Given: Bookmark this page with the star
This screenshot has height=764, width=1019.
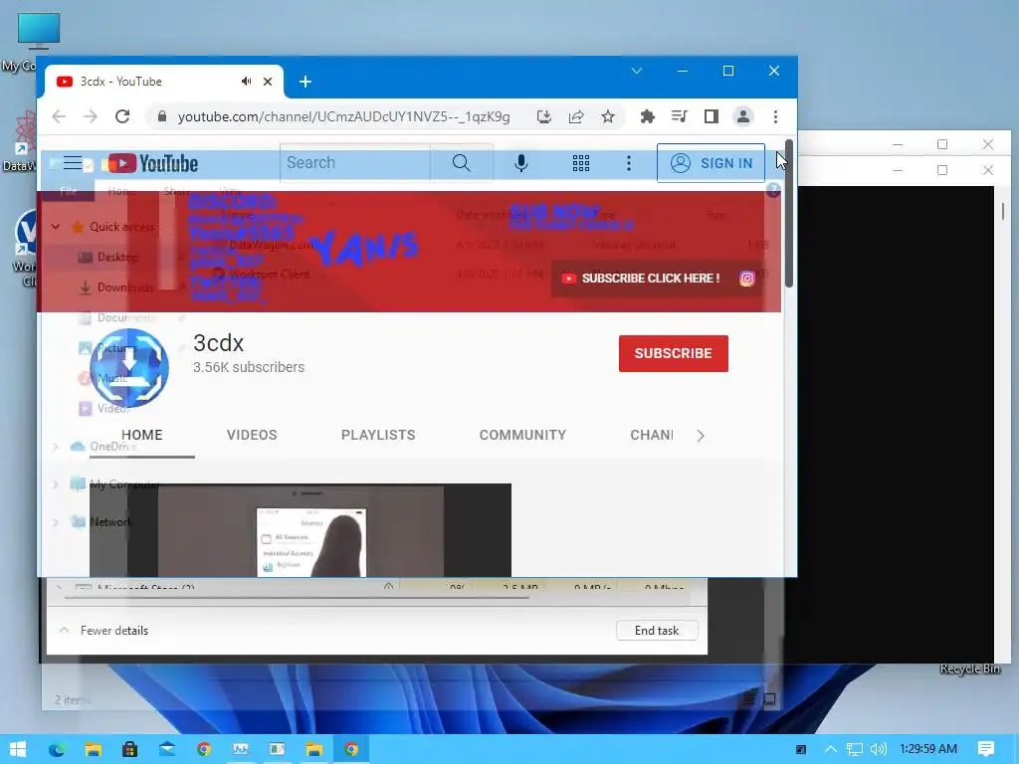Looking at the screenshot, I should point(608,116).
